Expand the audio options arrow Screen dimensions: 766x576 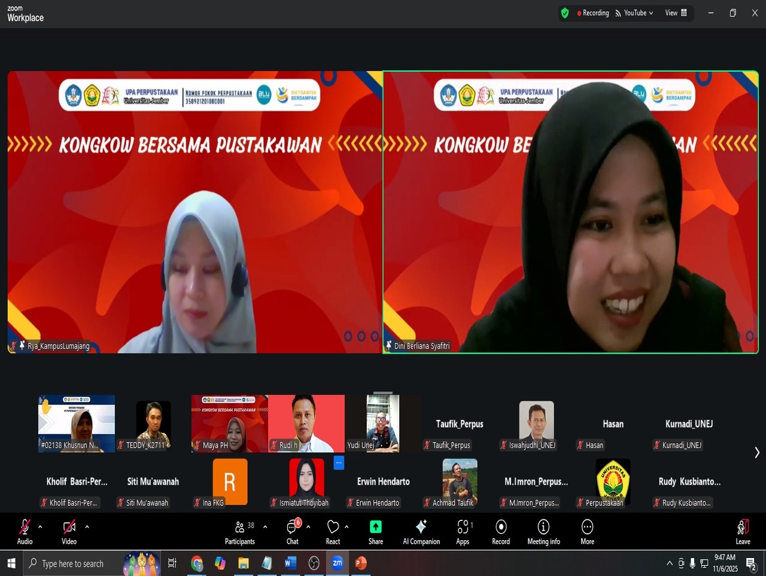(x=40, y=527)
